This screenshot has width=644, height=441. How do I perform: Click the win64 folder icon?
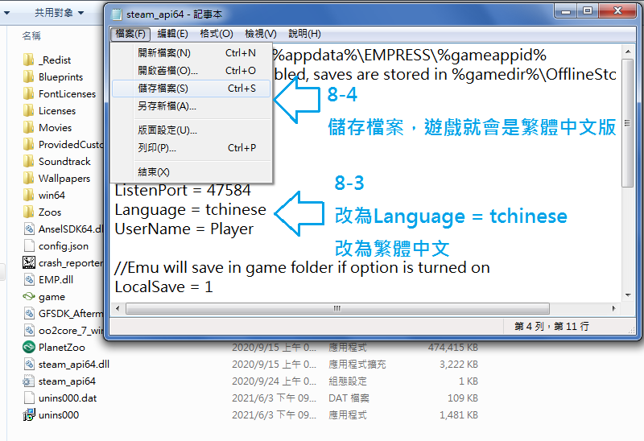29,195
